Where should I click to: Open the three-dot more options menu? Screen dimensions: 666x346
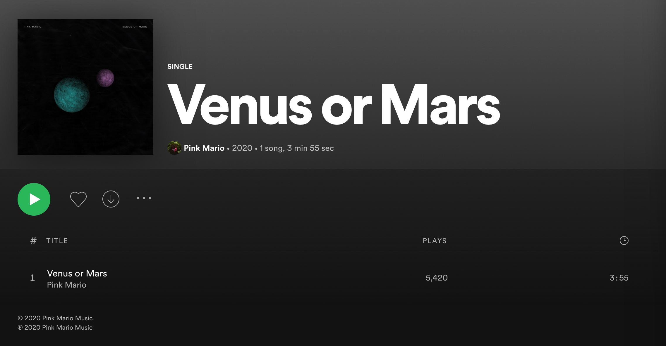pyautogui.click(x=144, y=198)
